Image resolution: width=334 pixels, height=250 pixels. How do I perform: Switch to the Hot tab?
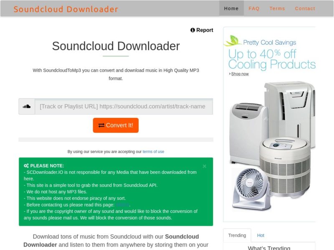click(261, 235)
